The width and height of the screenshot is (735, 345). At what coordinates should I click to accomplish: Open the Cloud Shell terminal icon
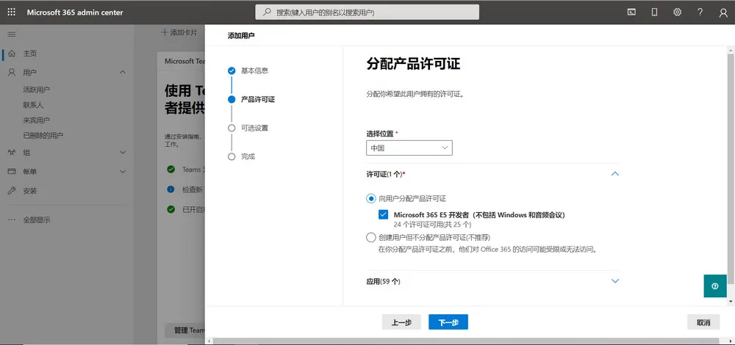[631, 12]
